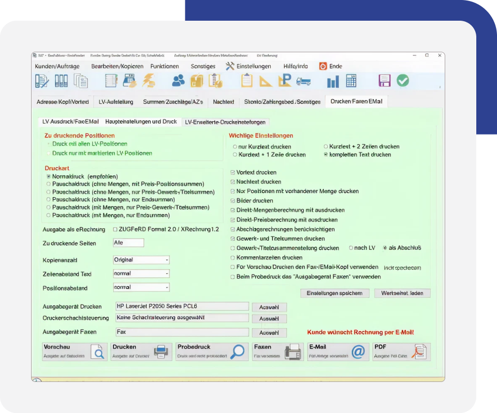Enable the ZUGFeRD Format 2.0 checkbox
This screenshot has width=497, height=413.
tap(116, 229)
